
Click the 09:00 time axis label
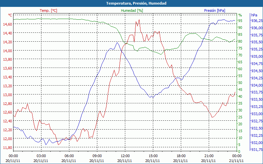(97, 156)
